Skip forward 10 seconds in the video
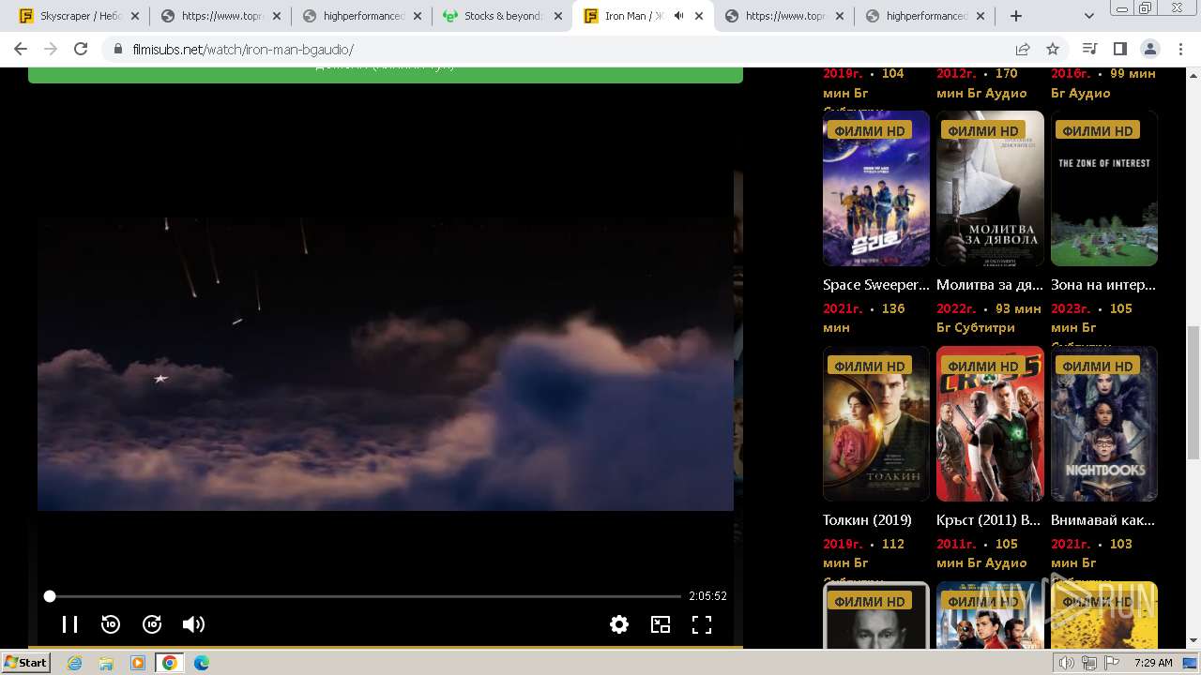1201x675 pixels. [152, 624]
